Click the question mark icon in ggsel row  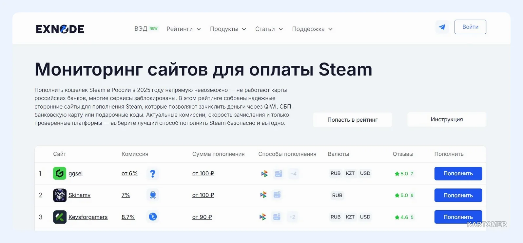pos(153,174)
